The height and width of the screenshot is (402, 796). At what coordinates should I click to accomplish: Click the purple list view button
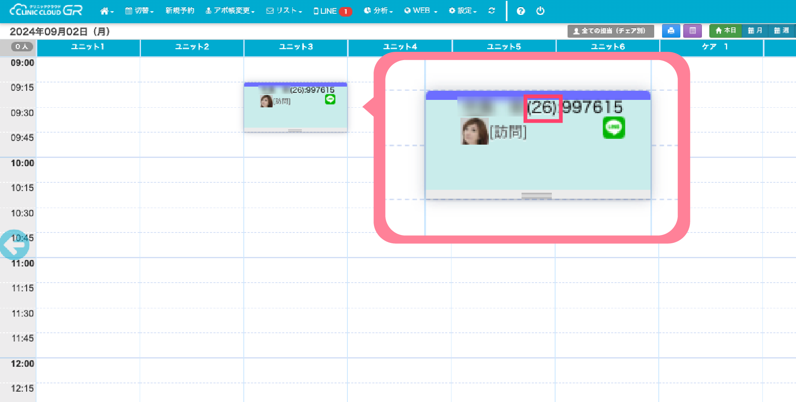pyautogui.click(x=692, y=31)
